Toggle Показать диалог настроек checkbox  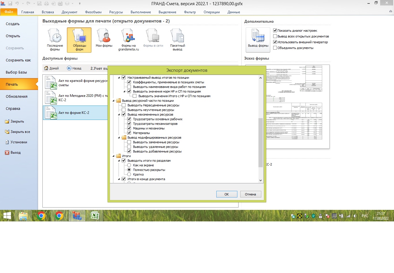(275, 31)
